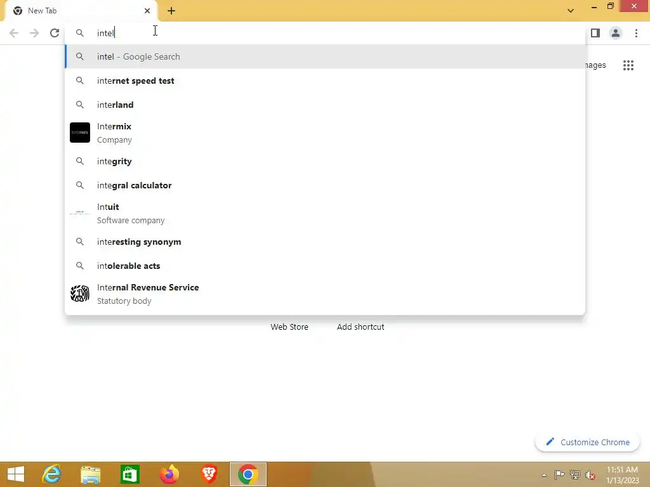The image size is (650, 487).
Task: Close the New Tab tab
Action: (147, 11)
